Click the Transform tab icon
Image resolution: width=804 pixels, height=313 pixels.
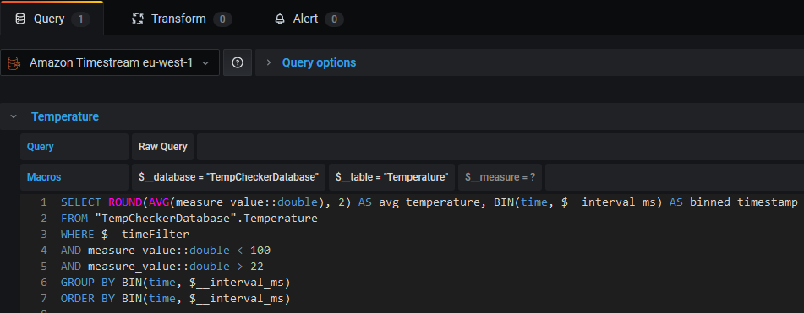(138, 19)
